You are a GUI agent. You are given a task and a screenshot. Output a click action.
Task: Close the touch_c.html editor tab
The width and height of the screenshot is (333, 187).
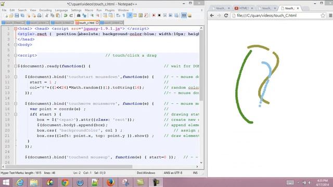click(97, 22)
